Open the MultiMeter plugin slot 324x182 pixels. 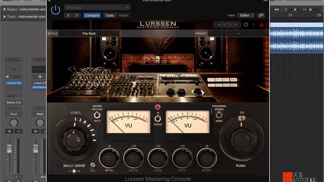[x=39, y=87]
